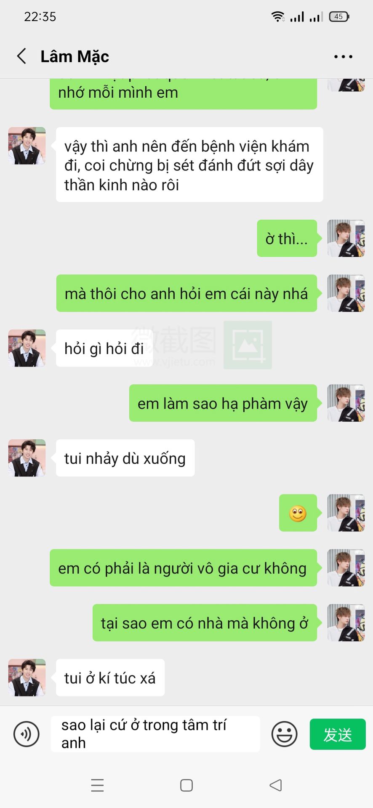The height and width of the screenshot is (808, 373).
Task: Go back using the top-left arrow
Action: (x=21, y=56)
